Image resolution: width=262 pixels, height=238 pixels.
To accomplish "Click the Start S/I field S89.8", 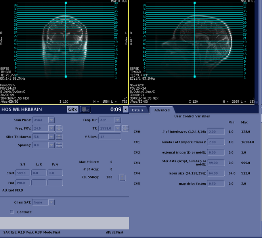I will point(23,173).
